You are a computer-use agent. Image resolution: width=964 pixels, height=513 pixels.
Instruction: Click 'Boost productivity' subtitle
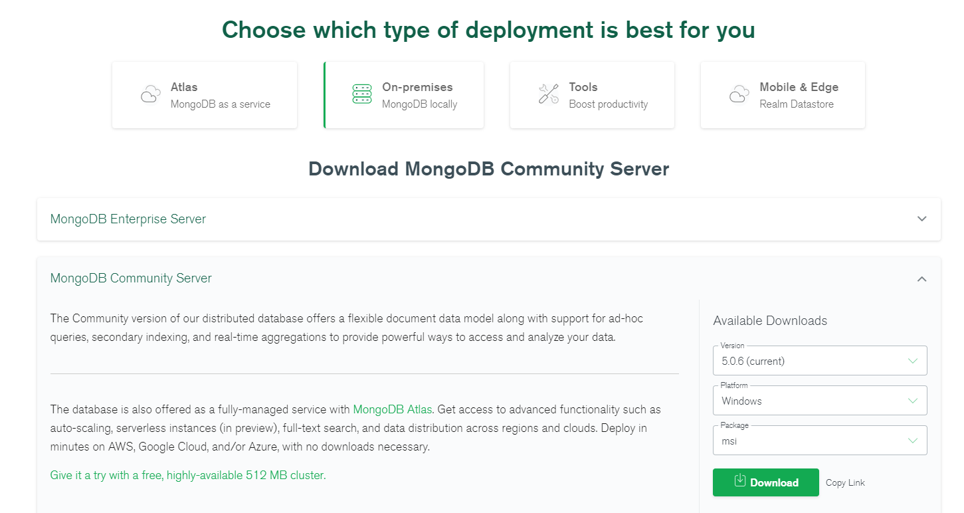(x=609, y=104)
